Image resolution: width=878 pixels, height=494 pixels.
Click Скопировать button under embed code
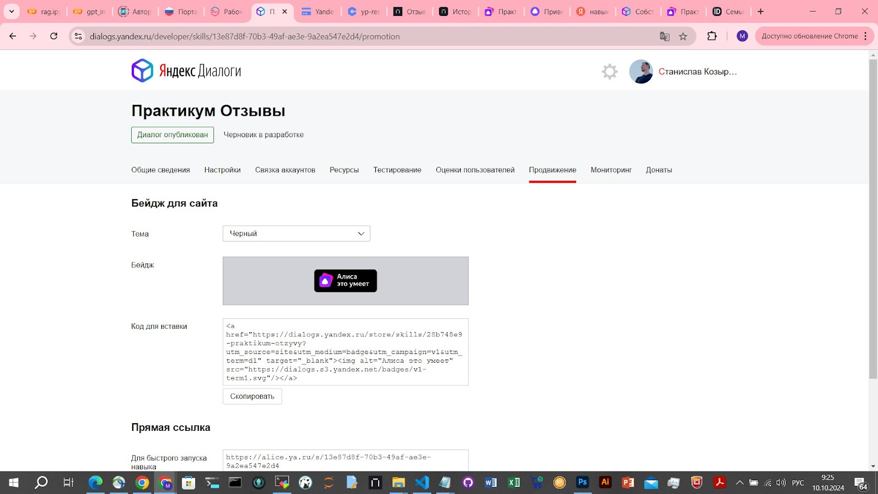click(x=252, y=396)
